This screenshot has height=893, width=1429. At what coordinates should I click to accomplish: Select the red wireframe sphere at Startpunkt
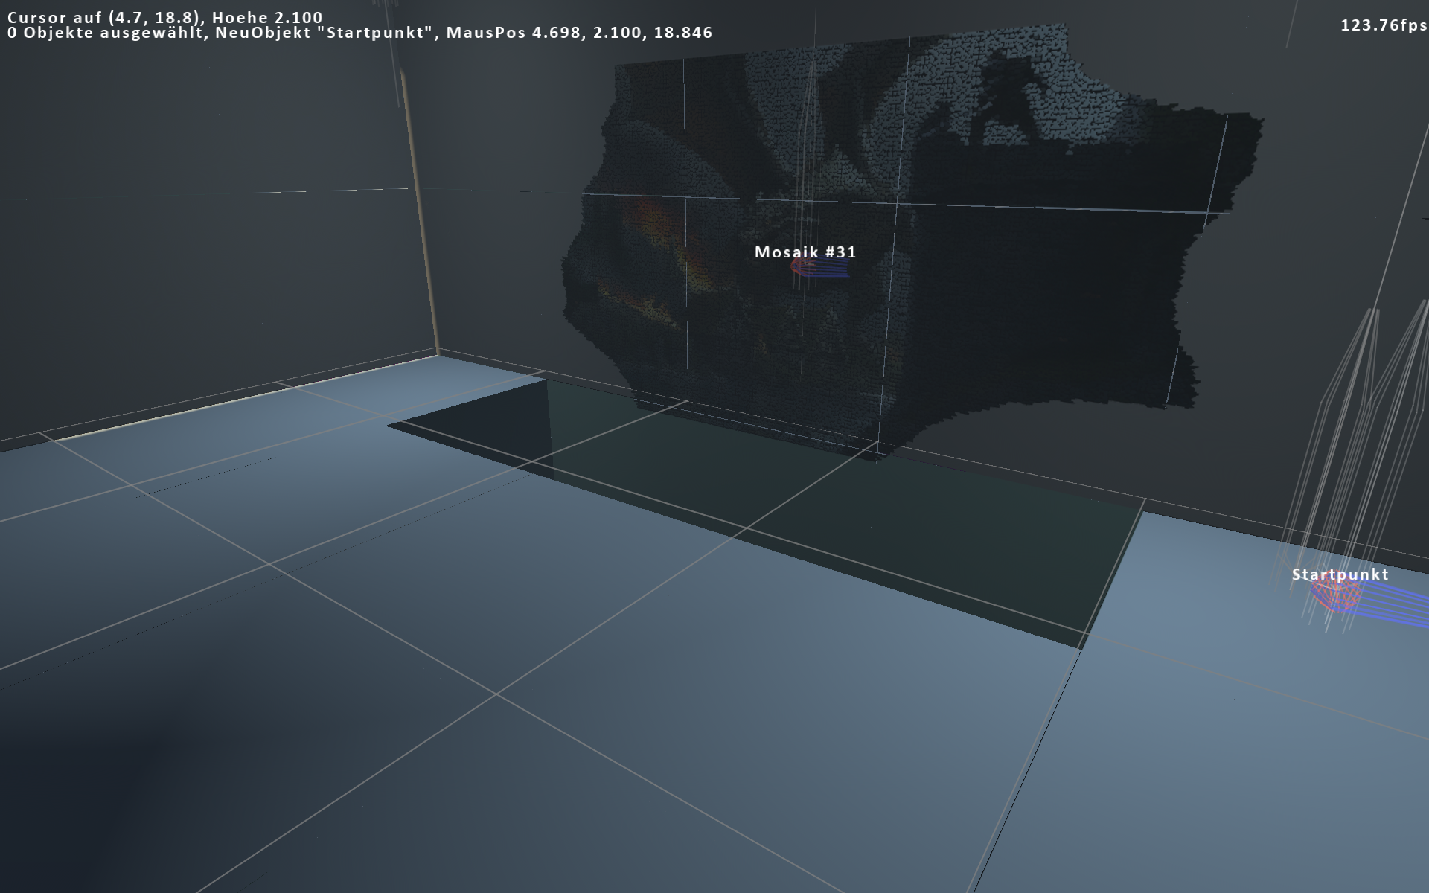[x=1334, y=596]
